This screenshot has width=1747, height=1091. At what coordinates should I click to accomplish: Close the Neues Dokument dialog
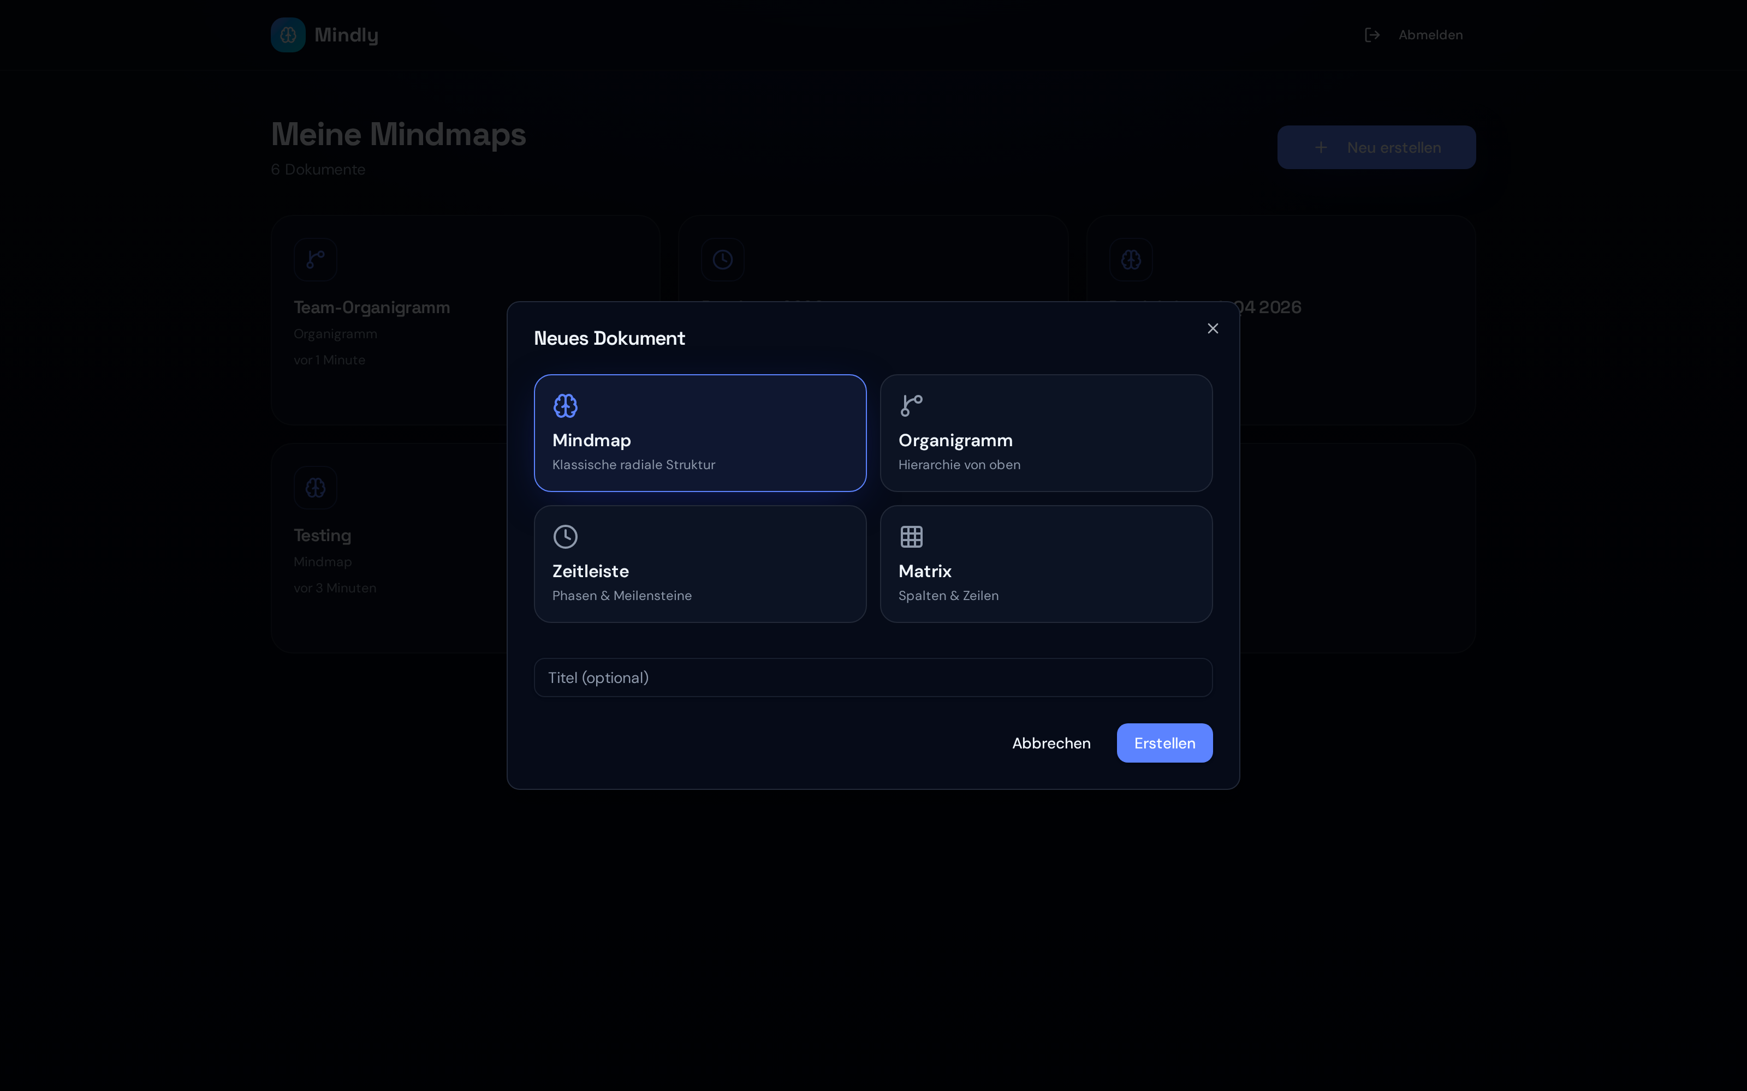tap(1213, 328)
